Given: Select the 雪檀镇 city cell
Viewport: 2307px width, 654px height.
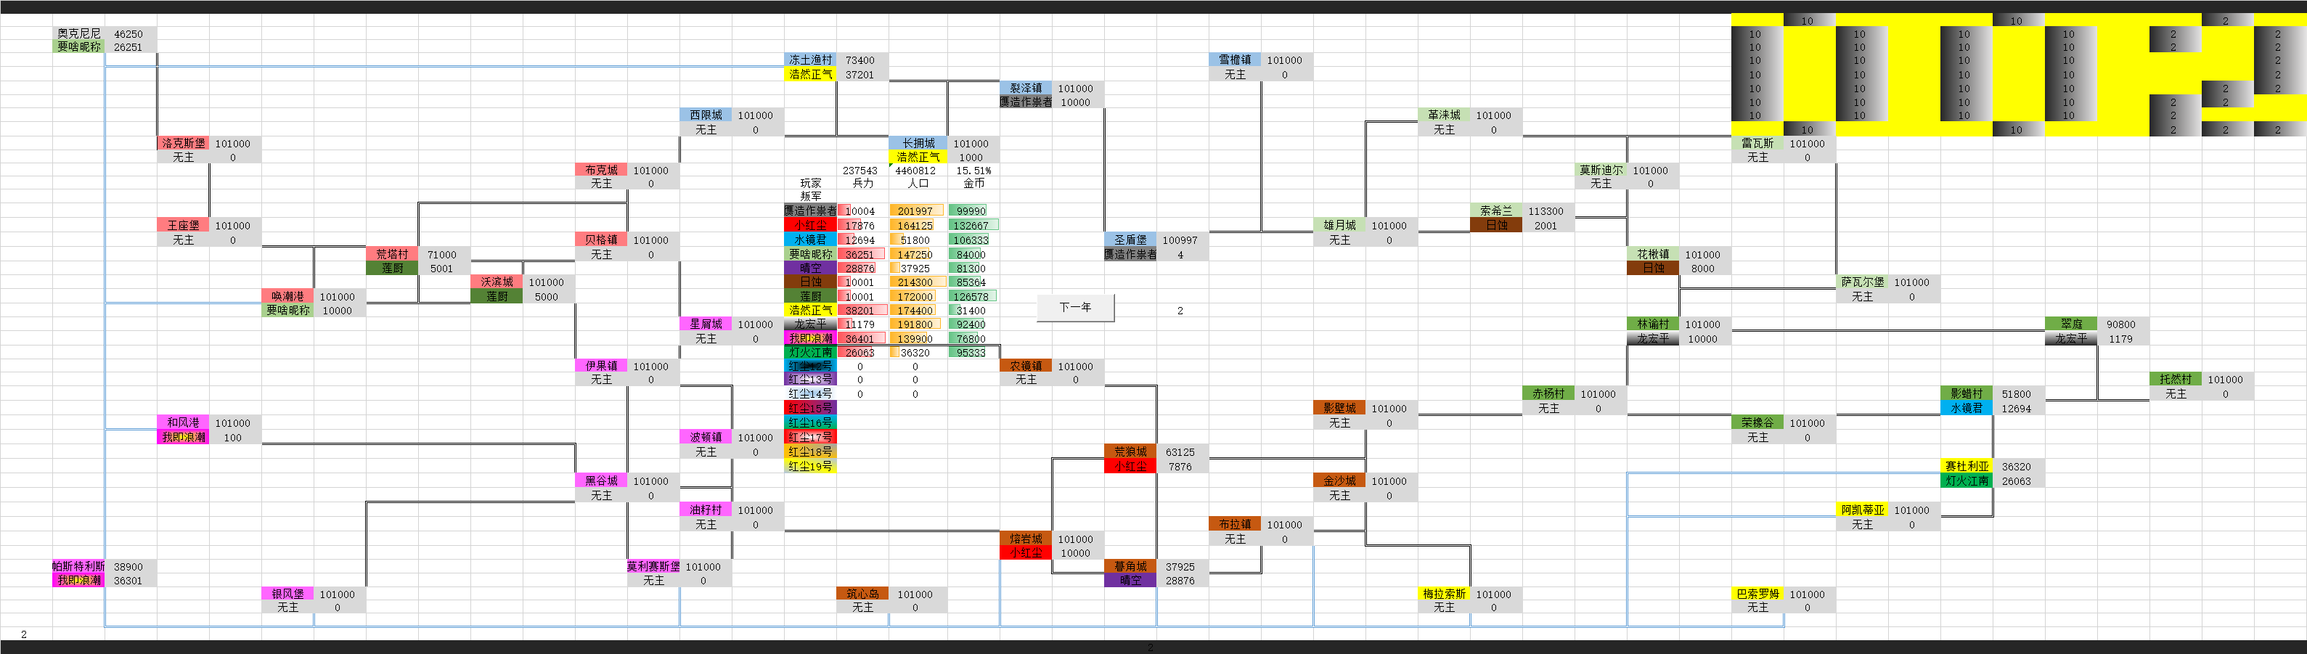Looking at the screenshot, I should [x=1235, y=60].
